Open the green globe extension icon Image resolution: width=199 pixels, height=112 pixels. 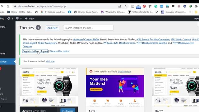[191, 6]
